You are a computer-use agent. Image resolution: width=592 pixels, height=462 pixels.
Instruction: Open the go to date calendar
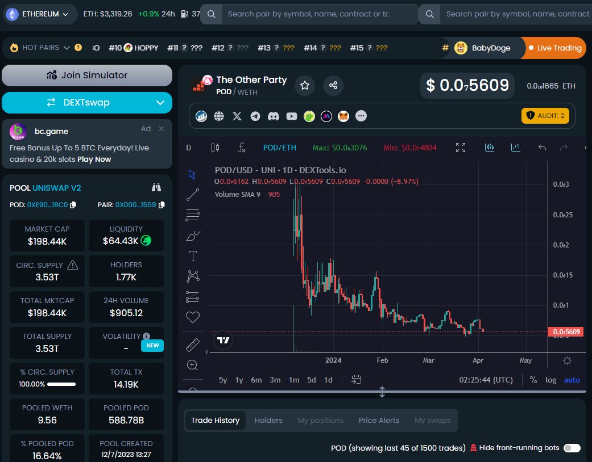(x=356, y=380)
